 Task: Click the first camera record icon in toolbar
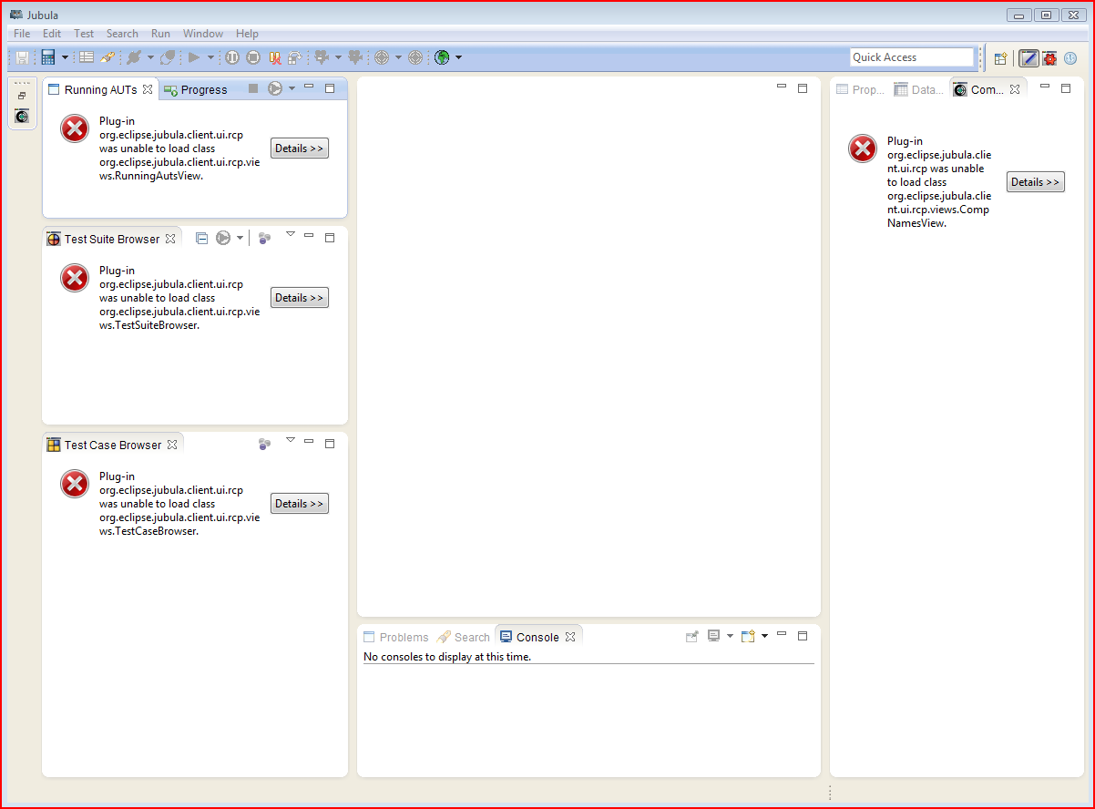pyautogui.click(x=322, y=57)
